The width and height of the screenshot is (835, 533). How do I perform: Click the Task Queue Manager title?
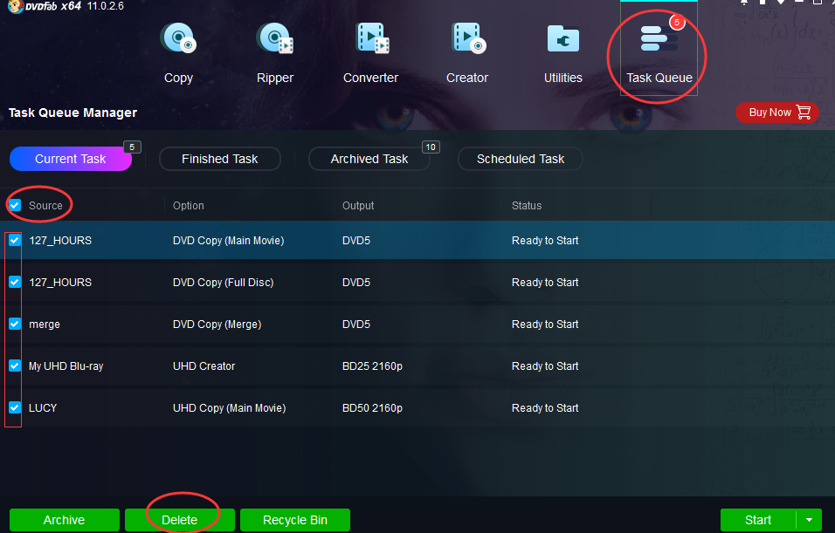73,113
